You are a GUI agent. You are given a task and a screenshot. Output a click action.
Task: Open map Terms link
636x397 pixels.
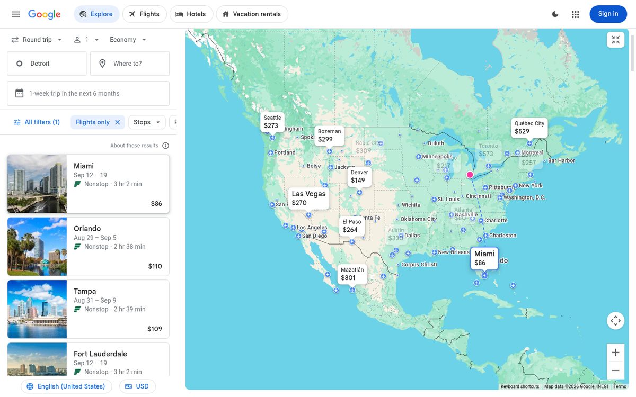(x=620, y=387)
